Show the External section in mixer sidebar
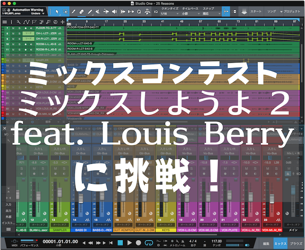 [x=9, y=217]
